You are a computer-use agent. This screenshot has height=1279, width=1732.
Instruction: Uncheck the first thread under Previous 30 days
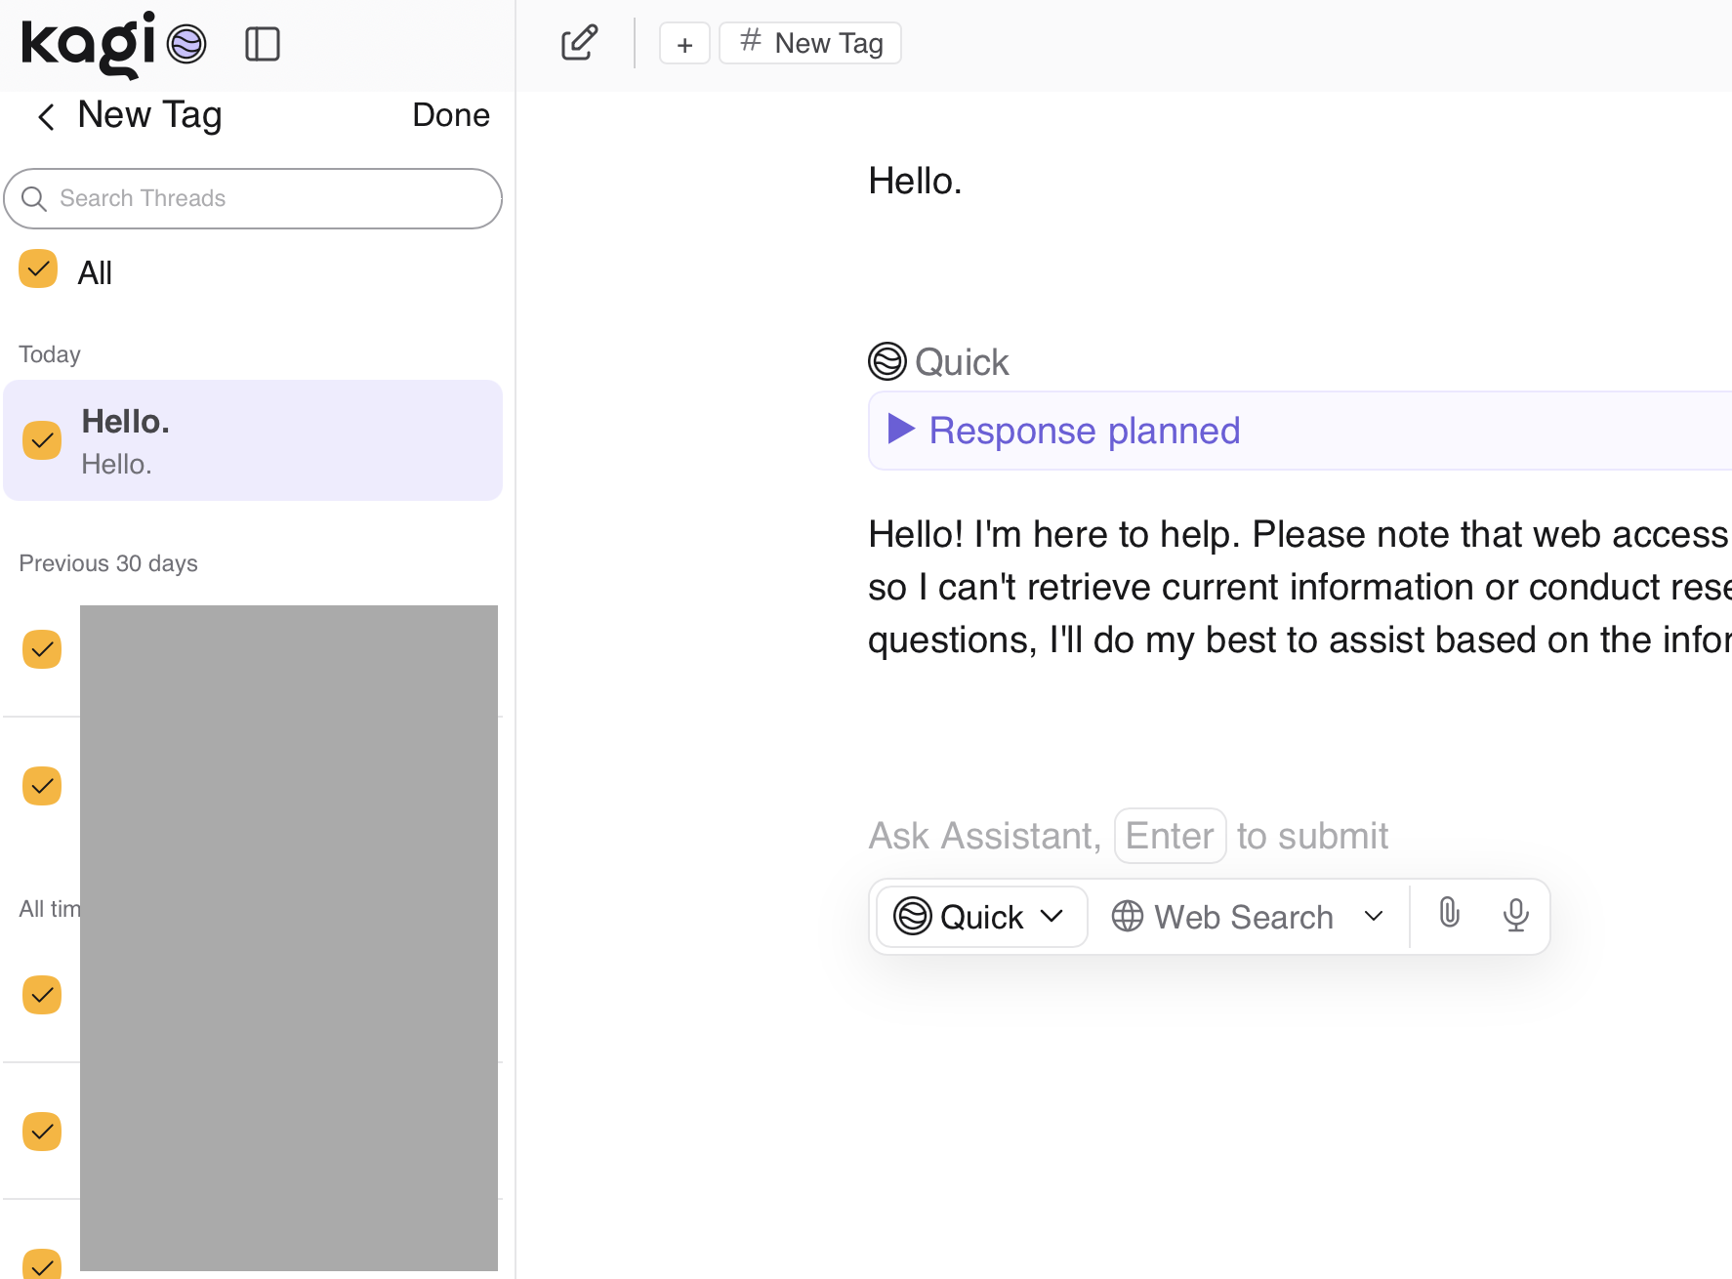click(x=41, y=648)
